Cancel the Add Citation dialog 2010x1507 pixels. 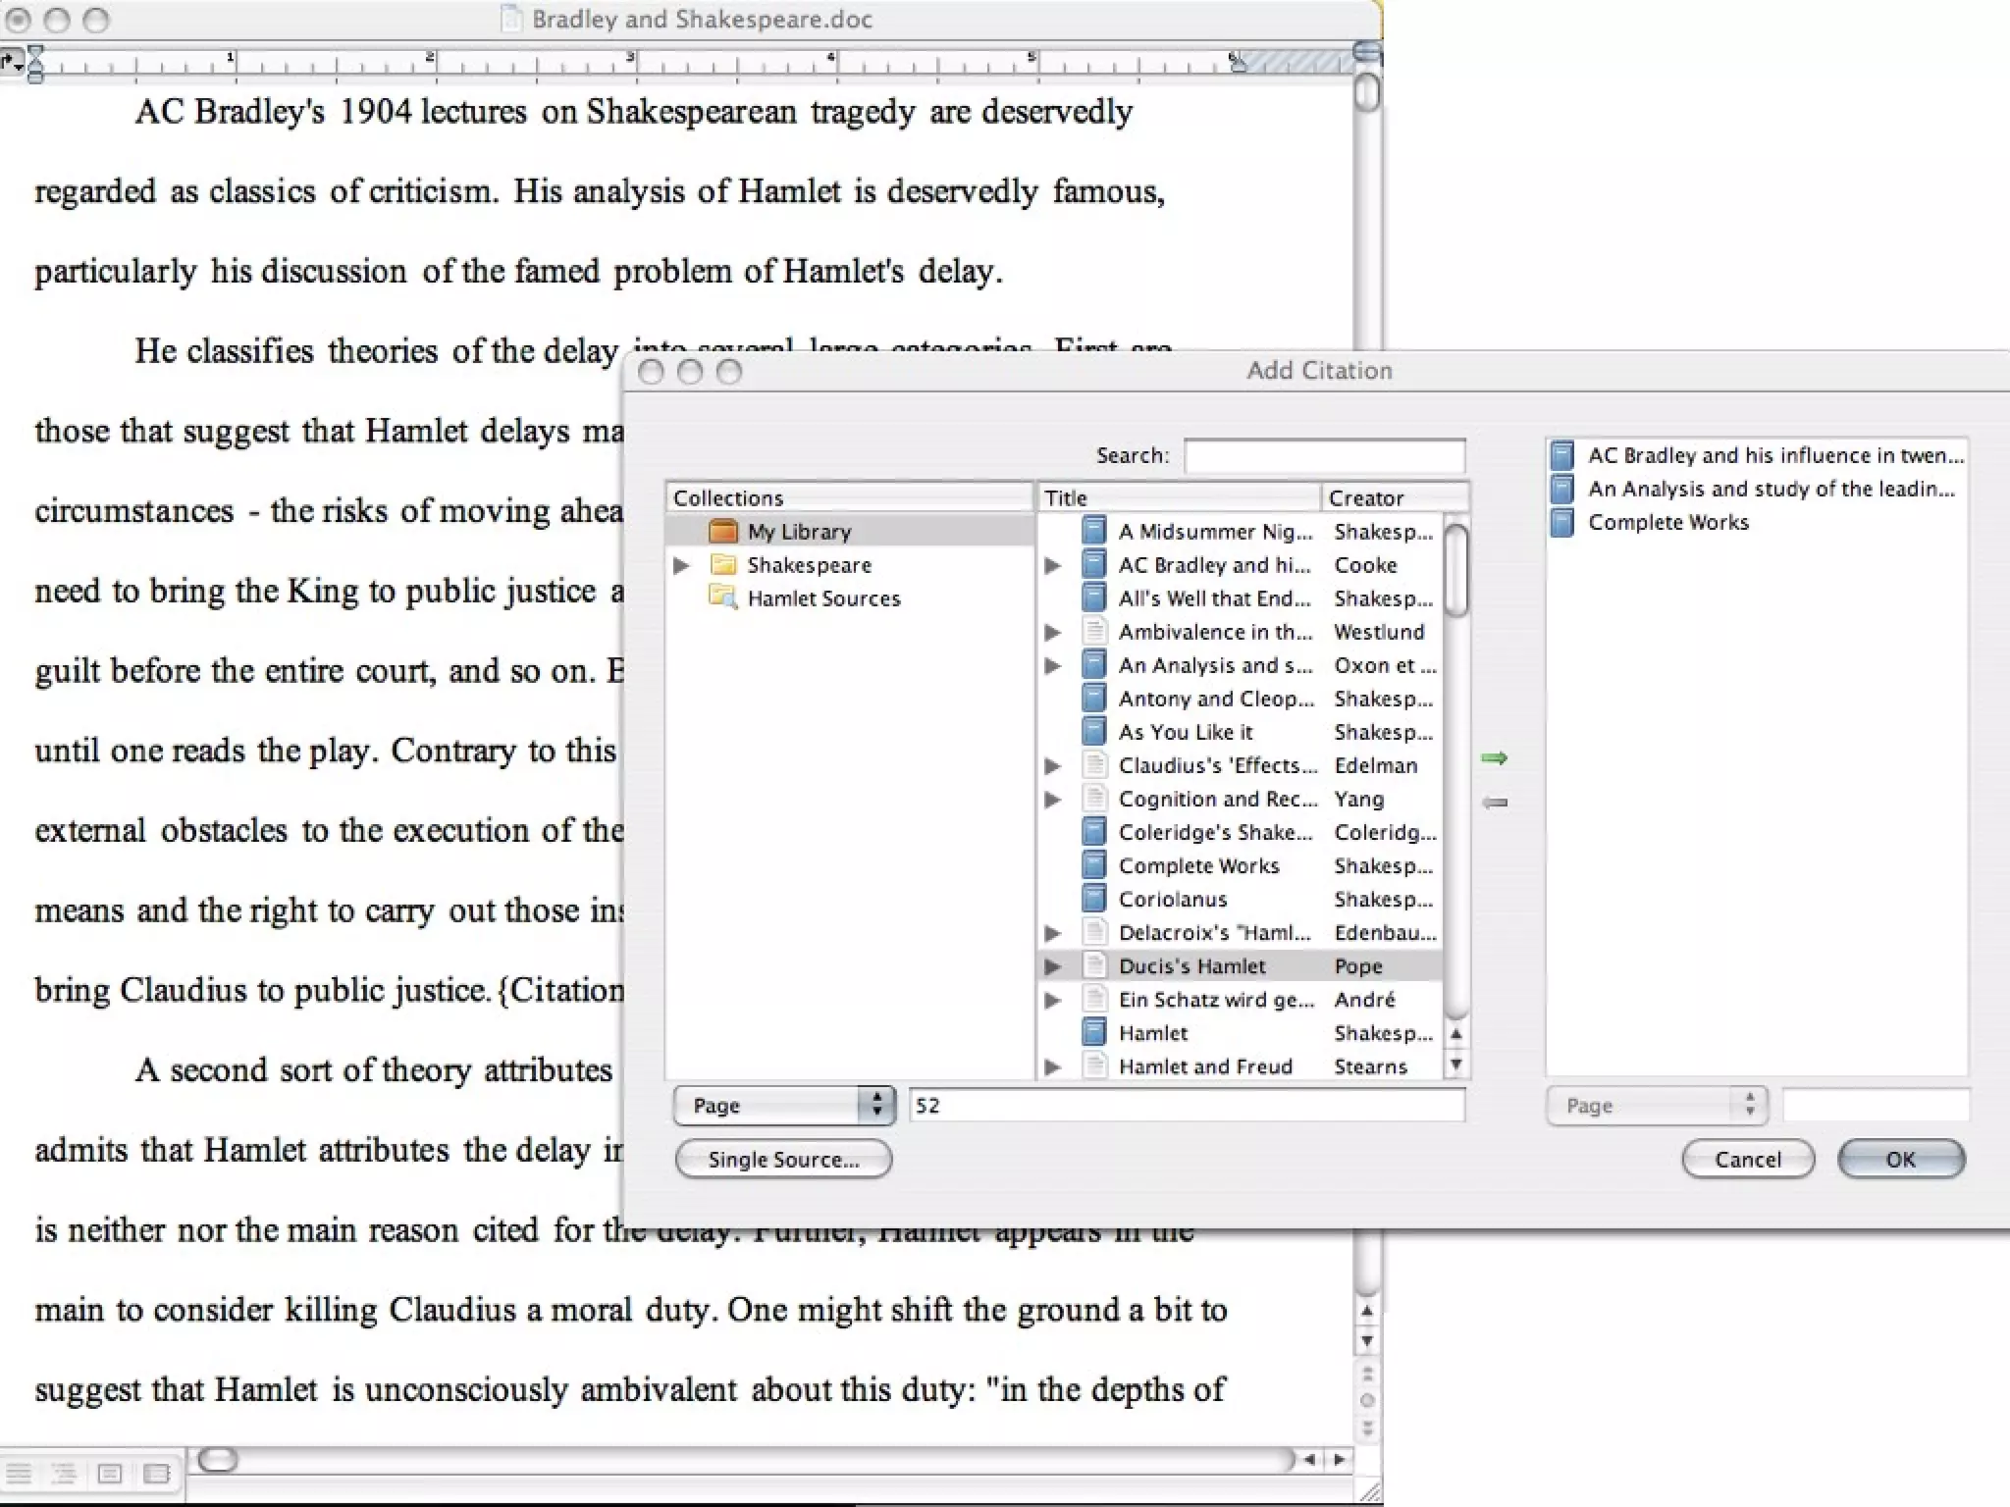(1747, 1159)
